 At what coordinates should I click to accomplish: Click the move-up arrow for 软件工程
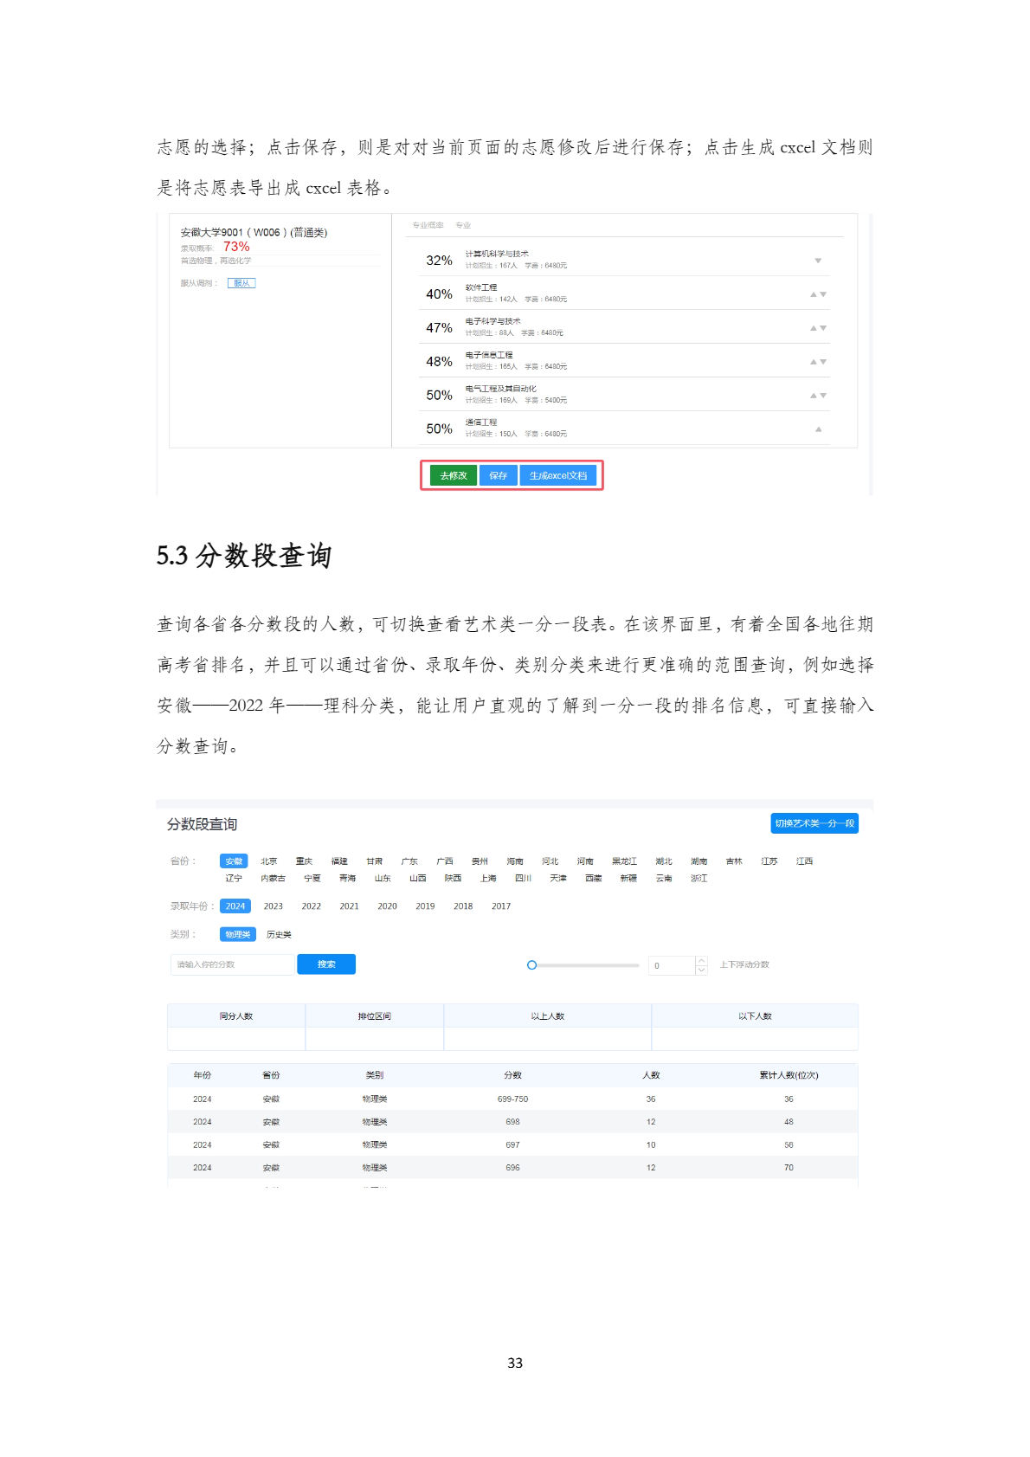pyautogui.click(x=813, y=294)
